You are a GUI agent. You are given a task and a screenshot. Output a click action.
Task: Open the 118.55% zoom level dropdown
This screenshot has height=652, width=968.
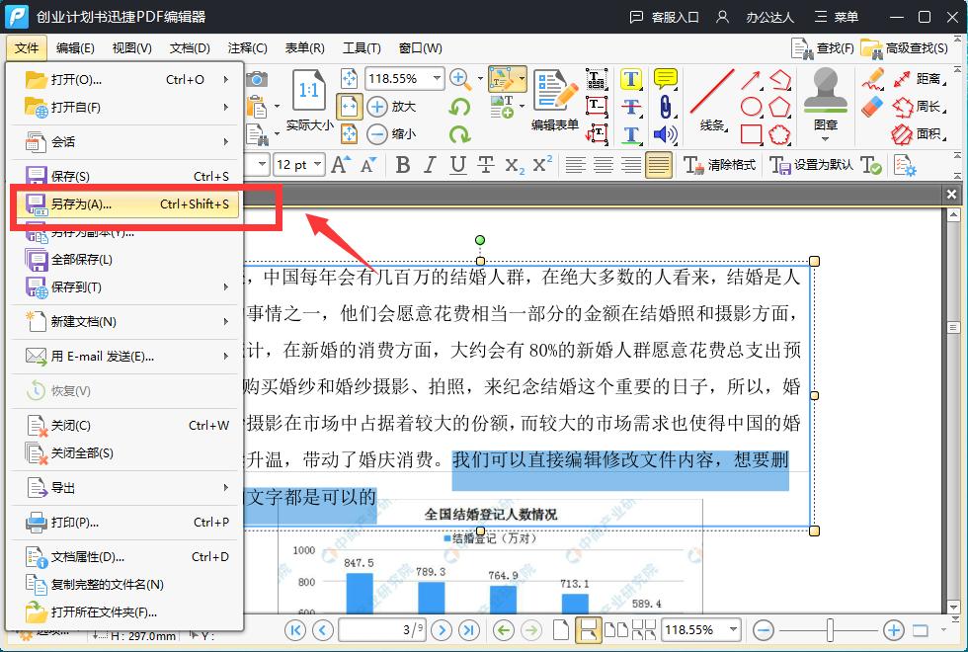click(405, 77)
